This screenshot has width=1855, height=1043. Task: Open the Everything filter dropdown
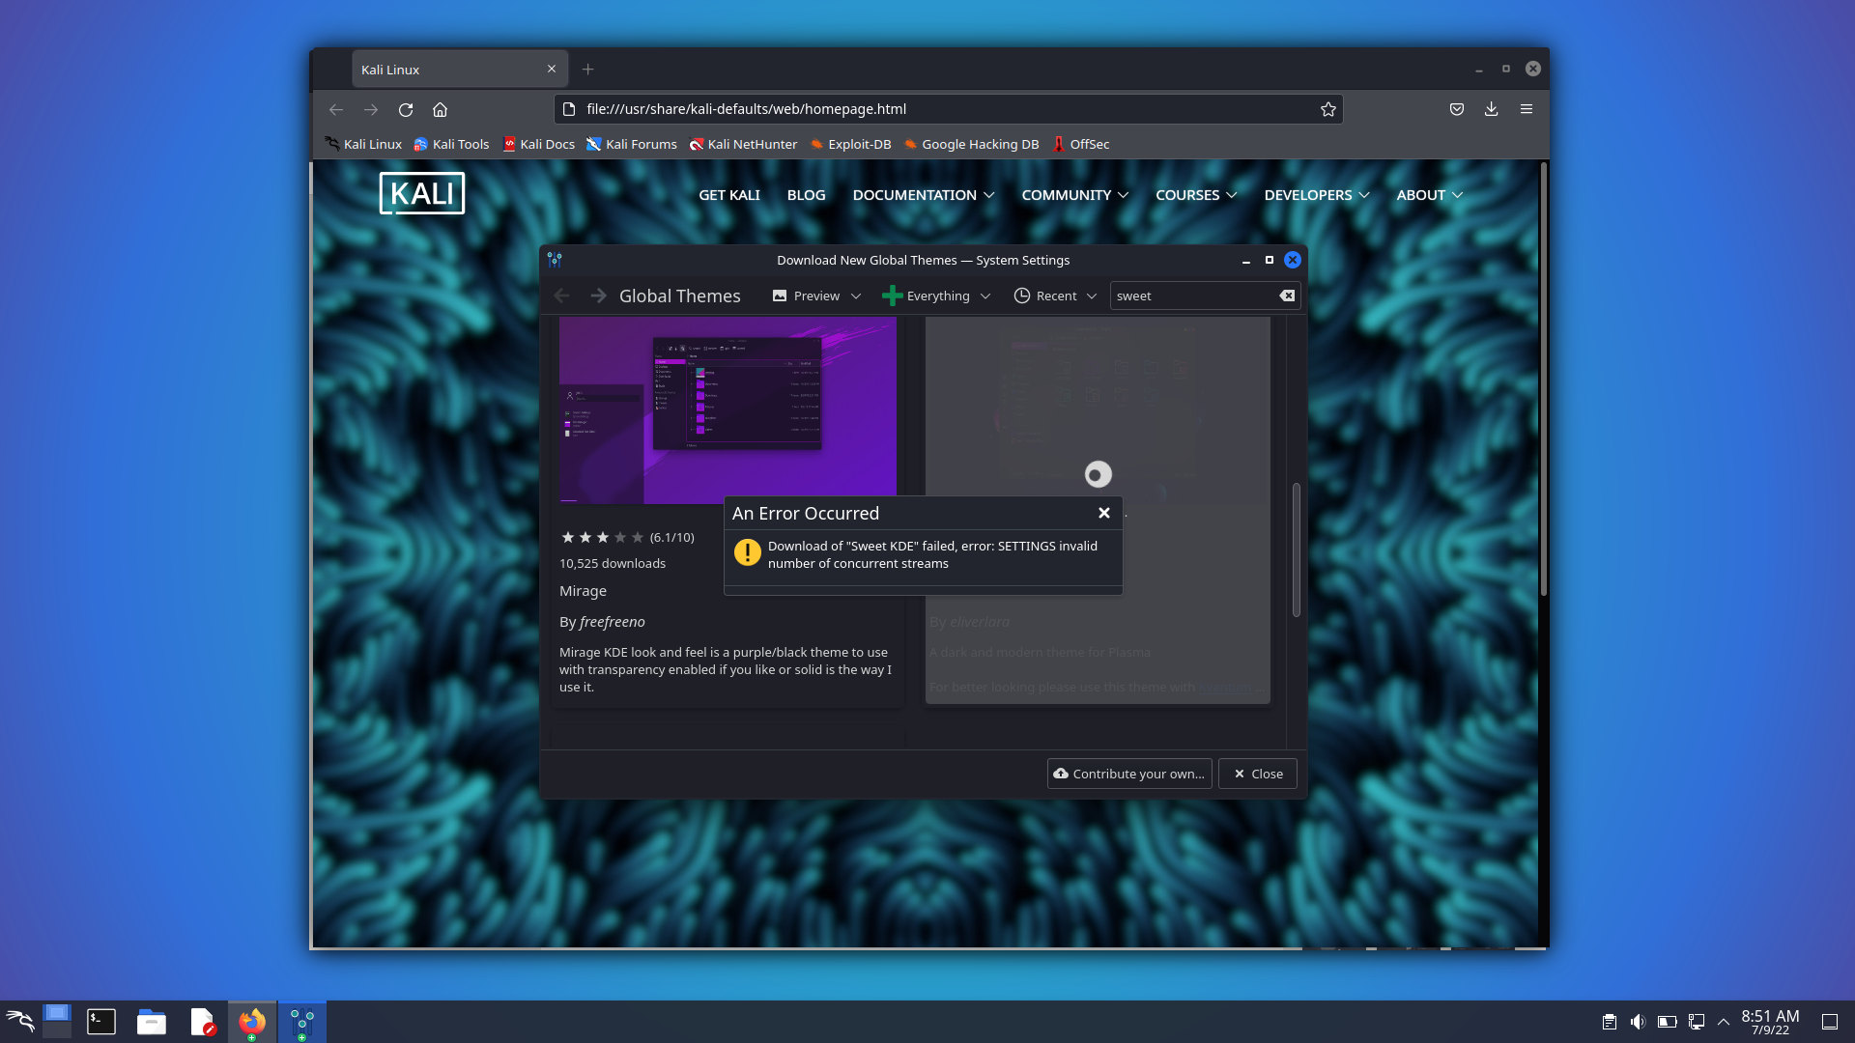pos(936,296)
